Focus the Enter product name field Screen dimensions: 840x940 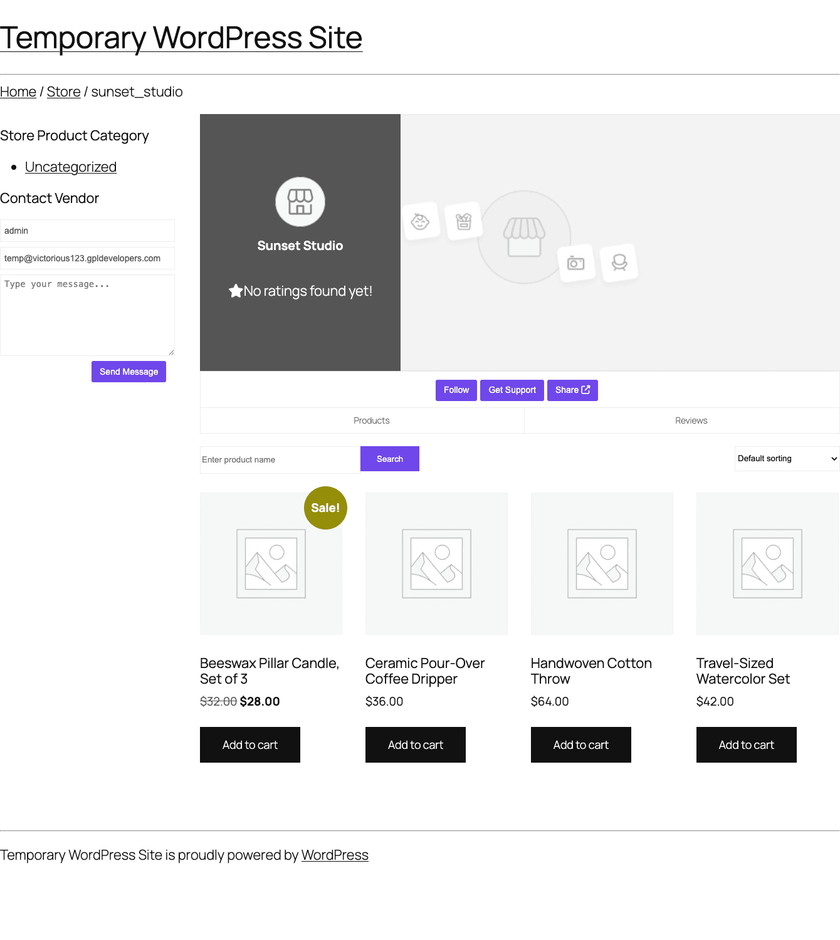(280, 459)
